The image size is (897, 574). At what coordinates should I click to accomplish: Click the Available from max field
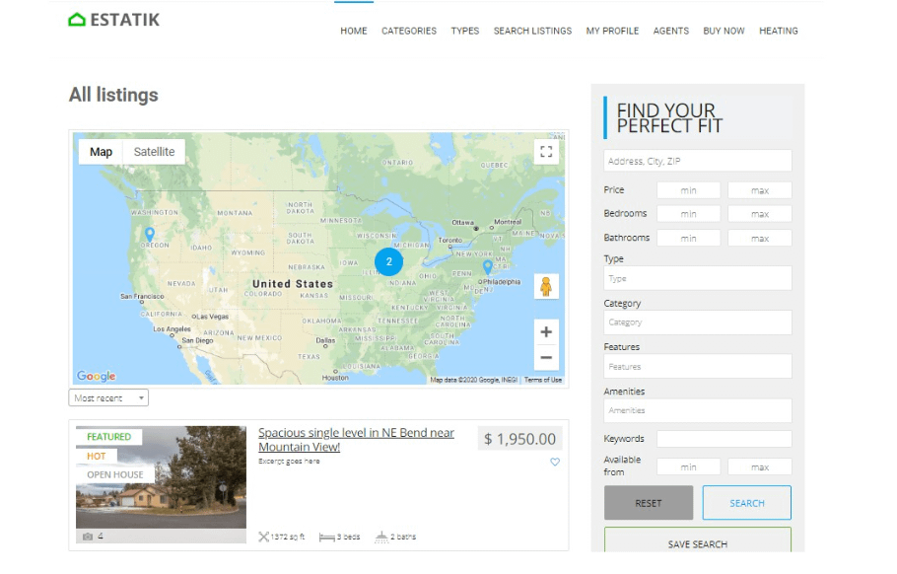click(x=760, y=466)
